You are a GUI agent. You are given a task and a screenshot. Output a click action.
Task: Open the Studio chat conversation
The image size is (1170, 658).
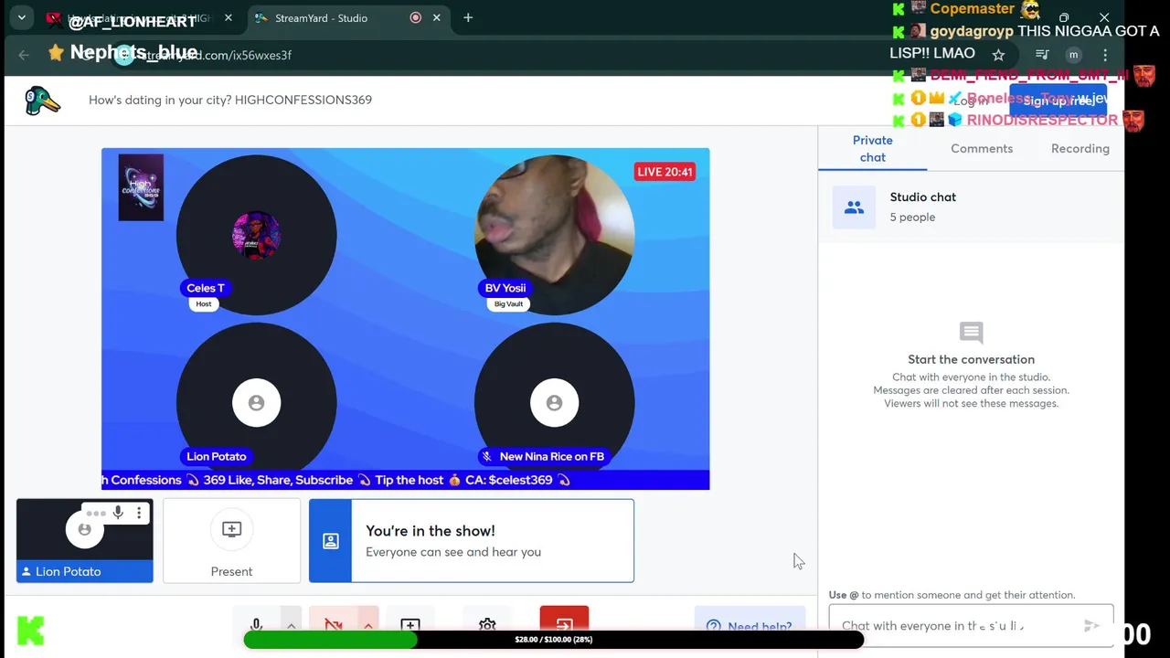pyautogui.click(x=971, y=207)
